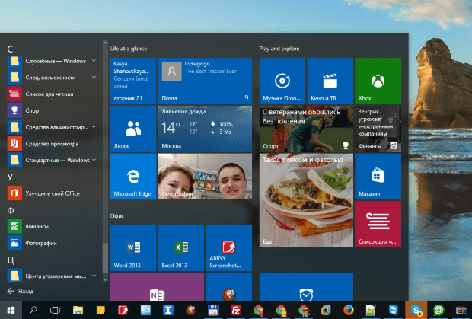Click the Windows Start button

(11, 310)
